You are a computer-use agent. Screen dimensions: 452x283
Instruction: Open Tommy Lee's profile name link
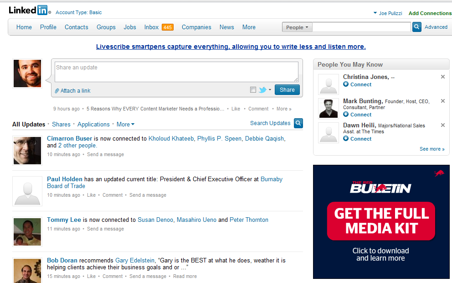coord(64,220)
